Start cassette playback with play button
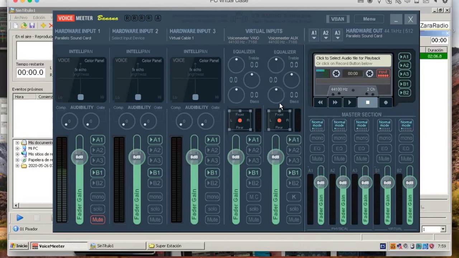Screen dimensions: 459x258 point(350,102)
